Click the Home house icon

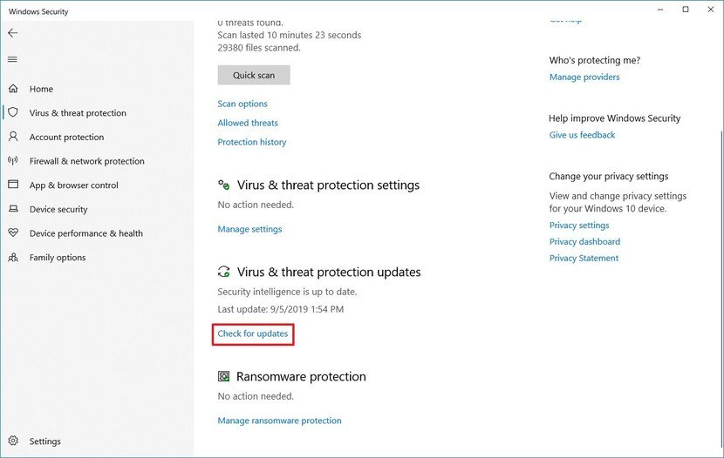13,89
